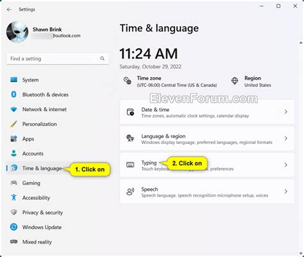Screen dimensions: 304x257
Task: Click the Date & time calendar icon
Action: (130, 112)
